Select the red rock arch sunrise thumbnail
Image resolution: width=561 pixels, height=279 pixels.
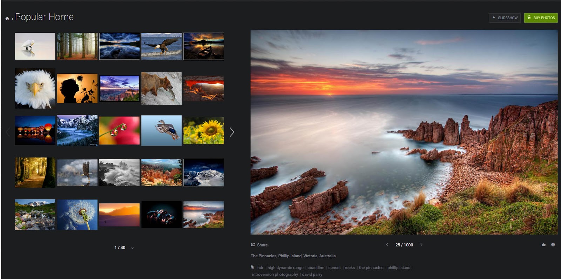[203, 88]
